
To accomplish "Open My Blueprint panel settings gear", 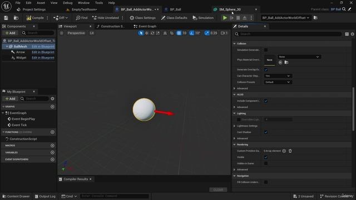I will coord(52,99).
